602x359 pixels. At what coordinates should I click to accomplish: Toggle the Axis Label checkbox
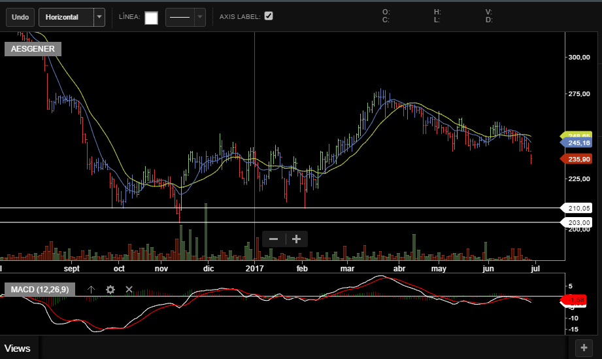[269, 16]
